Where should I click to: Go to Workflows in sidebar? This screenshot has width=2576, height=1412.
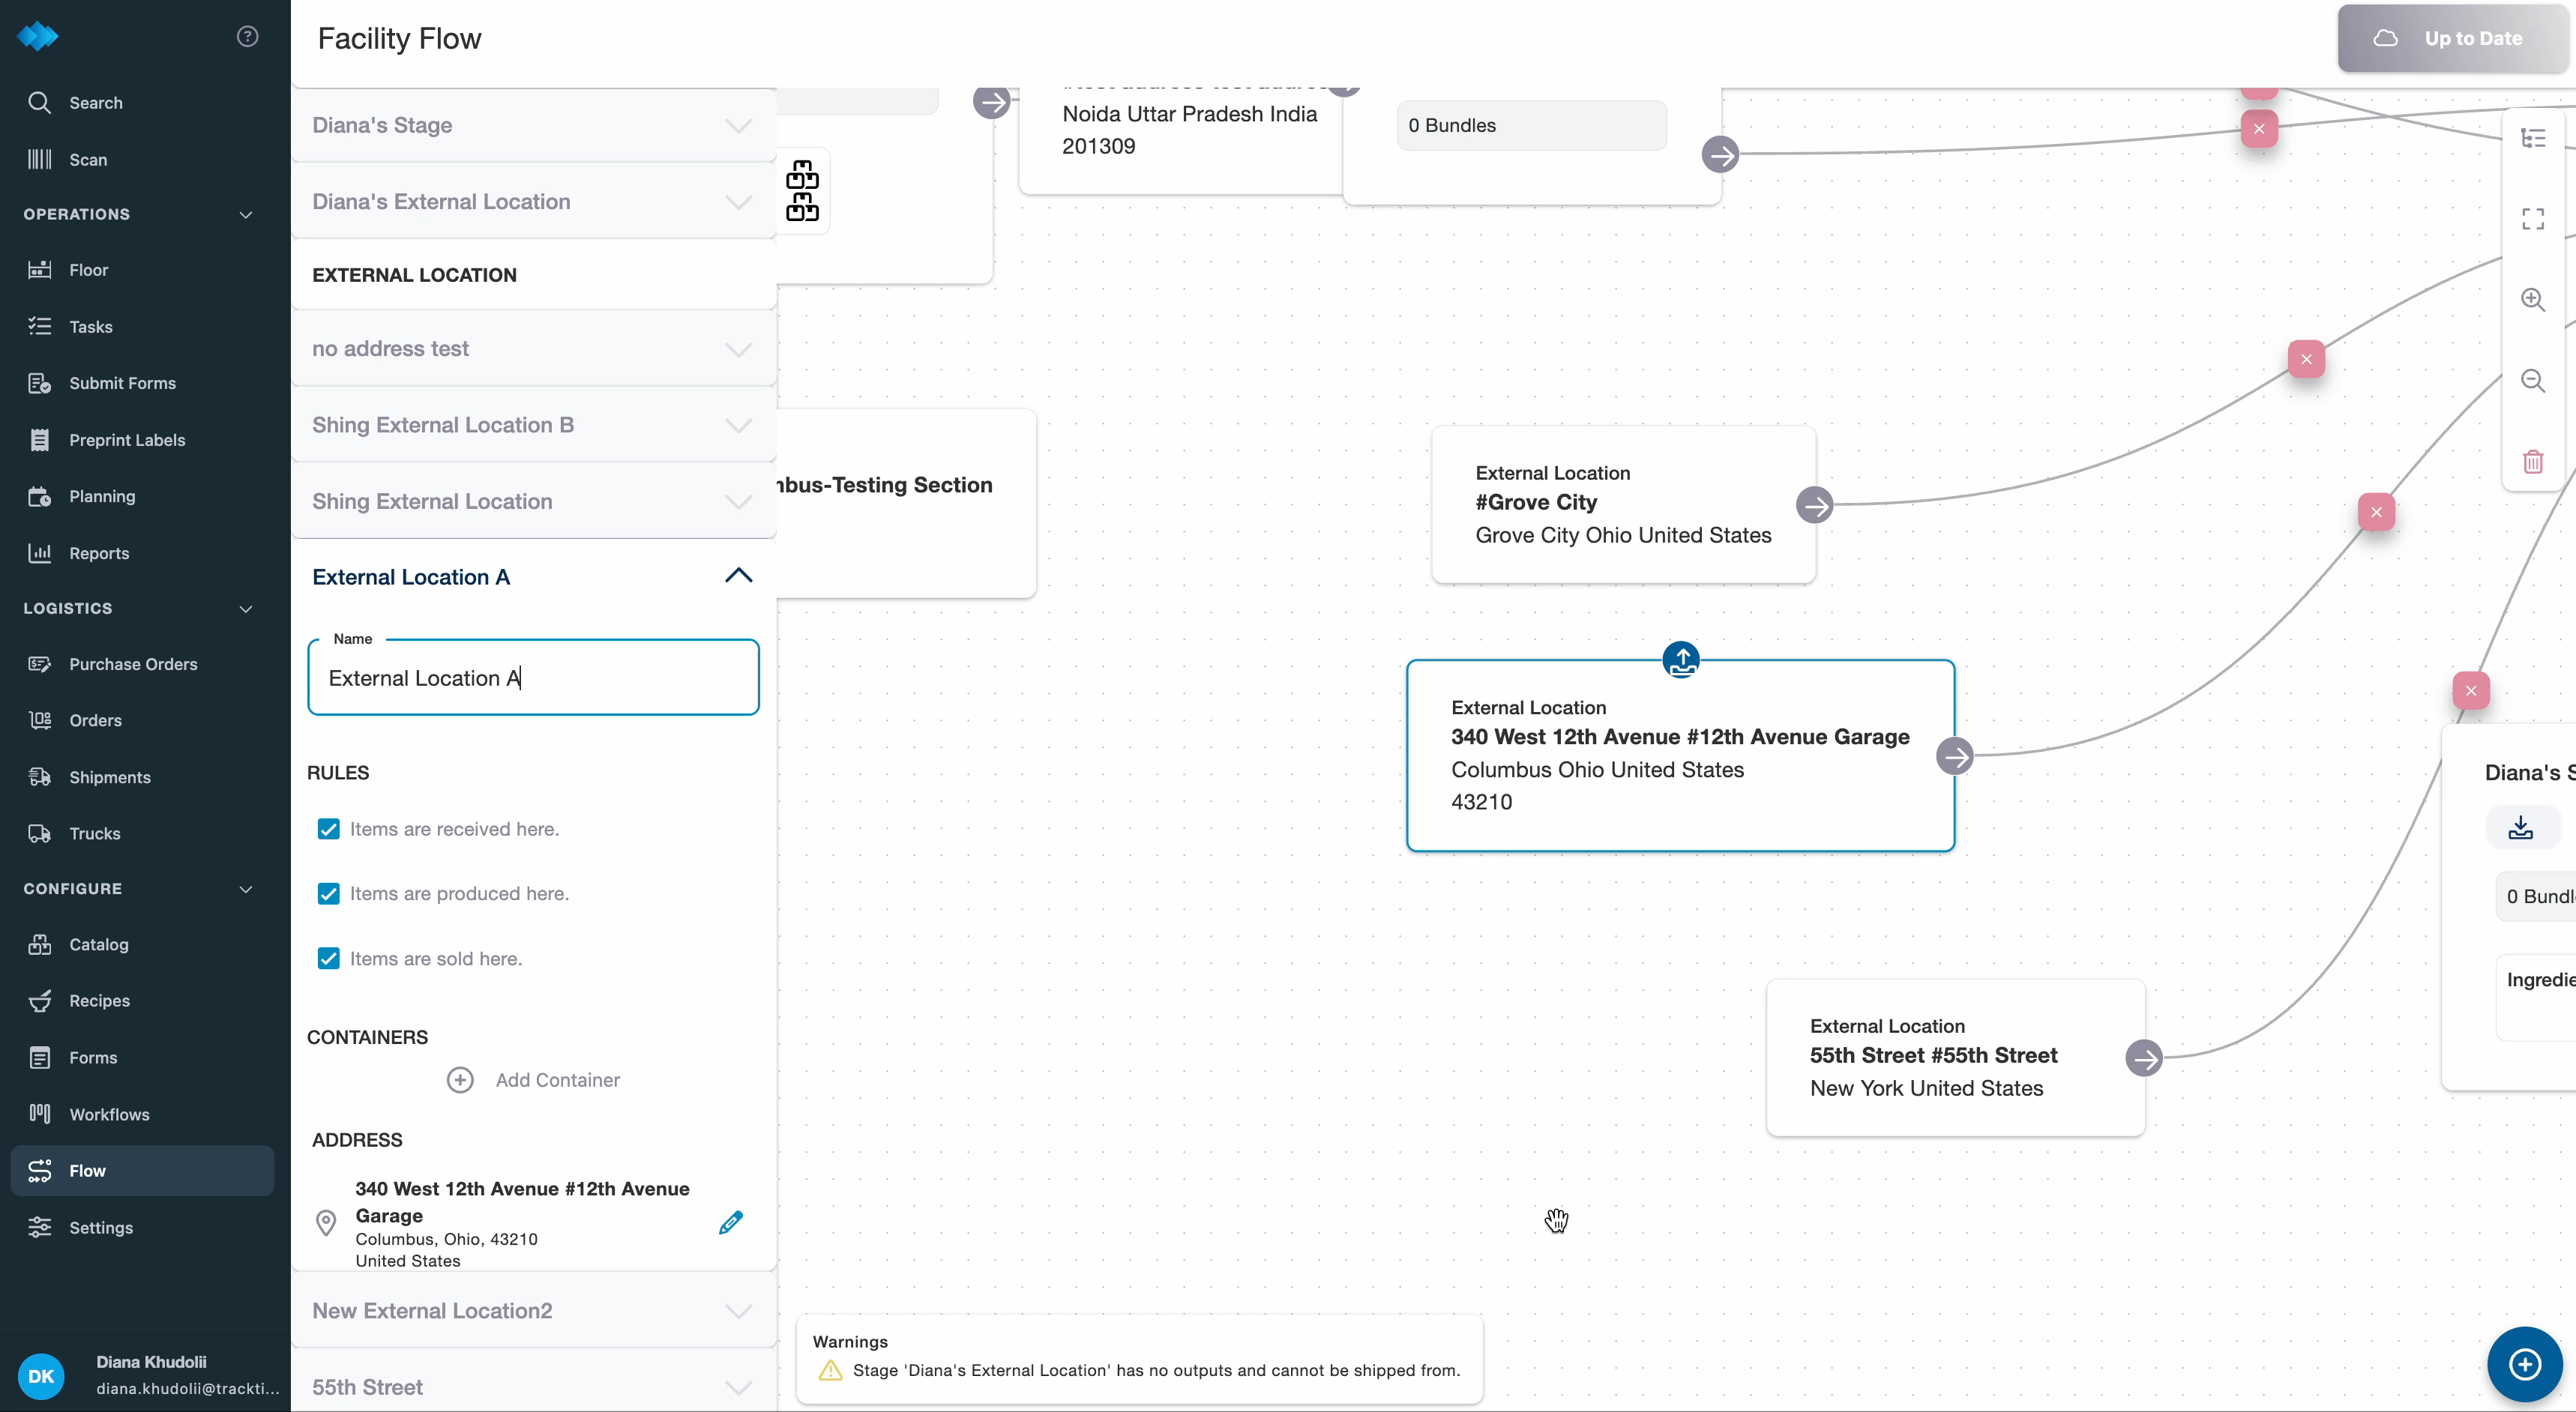point(109,1114)
